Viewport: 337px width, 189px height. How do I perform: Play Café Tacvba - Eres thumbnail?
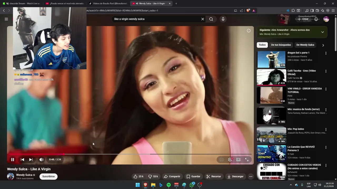271,77
